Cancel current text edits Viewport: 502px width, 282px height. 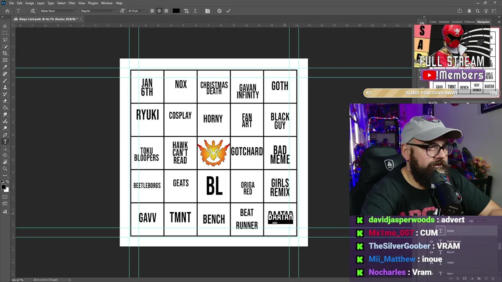[219, 11]
